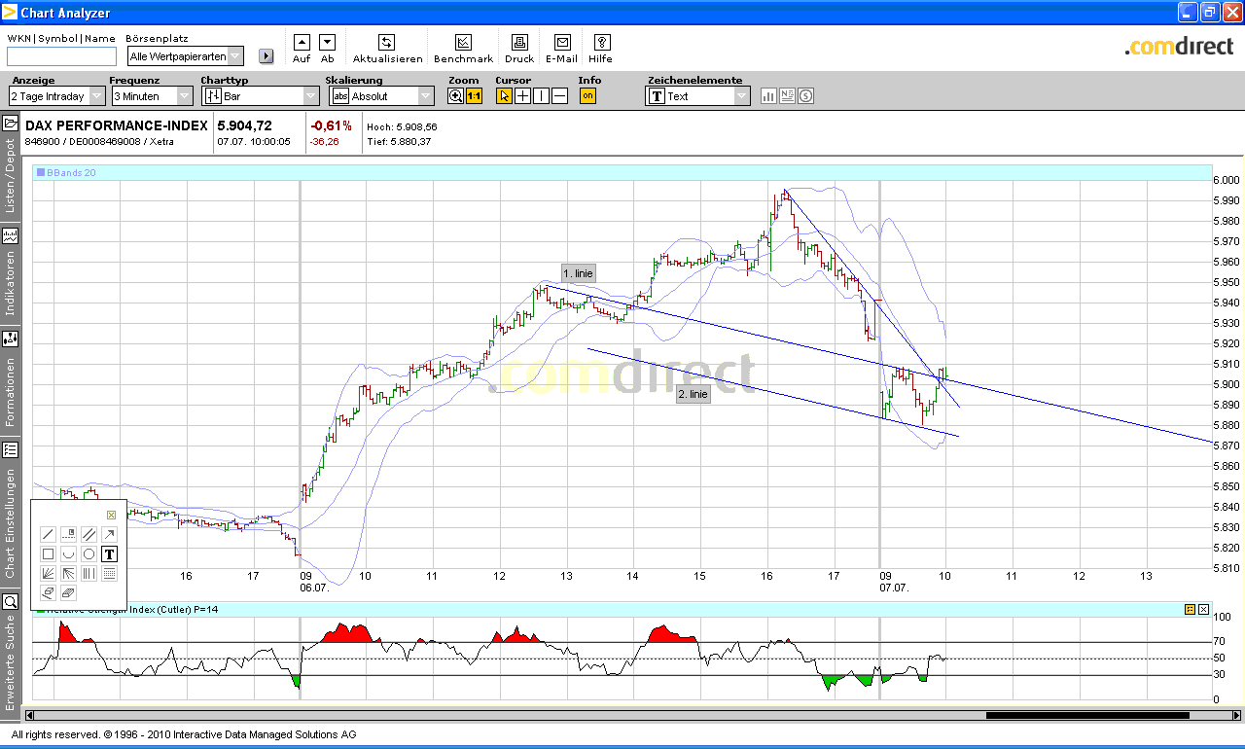1245x749 pixels.
Task: Click the -0,61% change value
Action: 331,125
